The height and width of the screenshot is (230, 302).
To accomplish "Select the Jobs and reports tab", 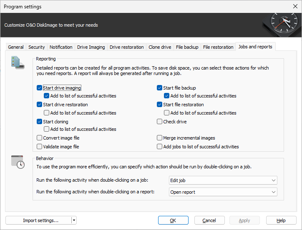I will click(255, 47).
